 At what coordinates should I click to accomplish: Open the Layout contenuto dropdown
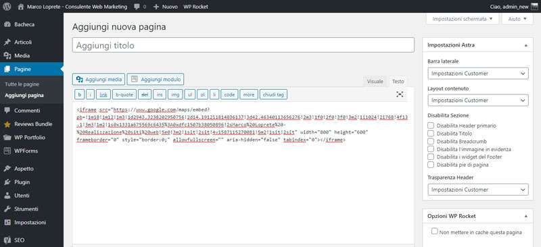point(478,101)
